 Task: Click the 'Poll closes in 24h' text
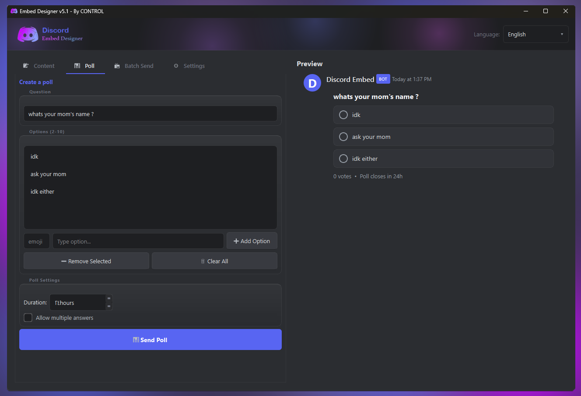381,176
